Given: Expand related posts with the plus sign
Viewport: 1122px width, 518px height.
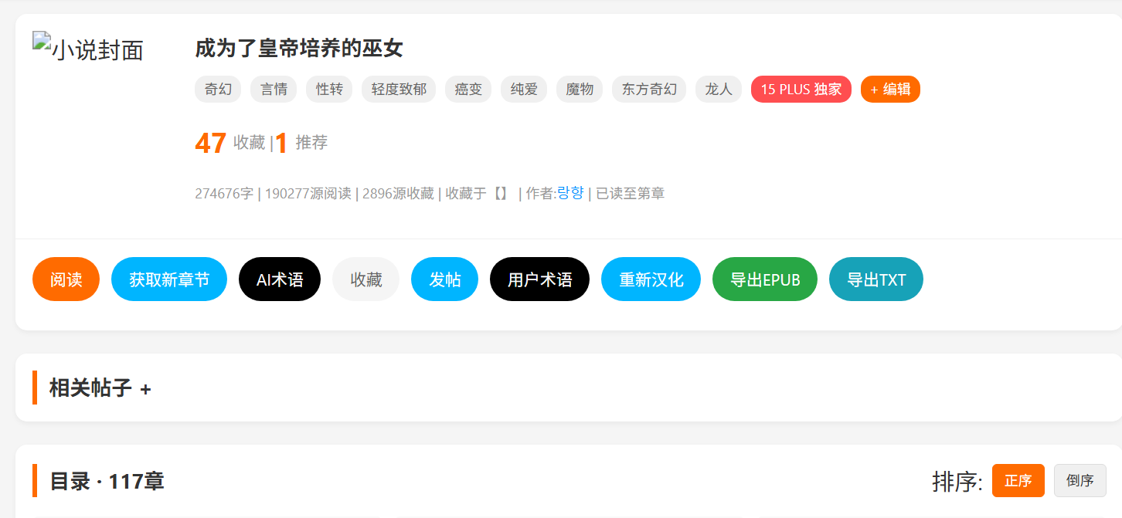Looking at the screenshot, I should tap(145, 389).
